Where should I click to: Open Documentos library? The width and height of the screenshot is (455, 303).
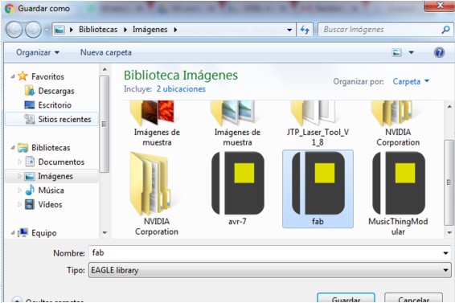coord(61,162)
